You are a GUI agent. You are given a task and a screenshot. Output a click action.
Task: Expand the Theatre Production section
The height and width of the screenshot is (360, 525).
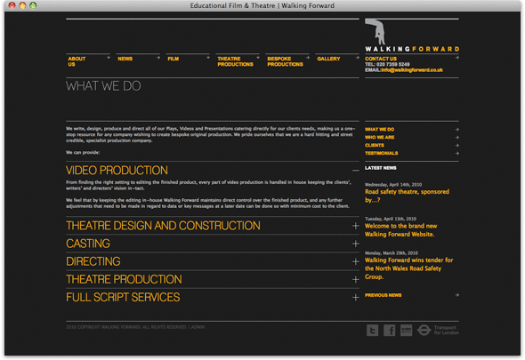[356, 279]
